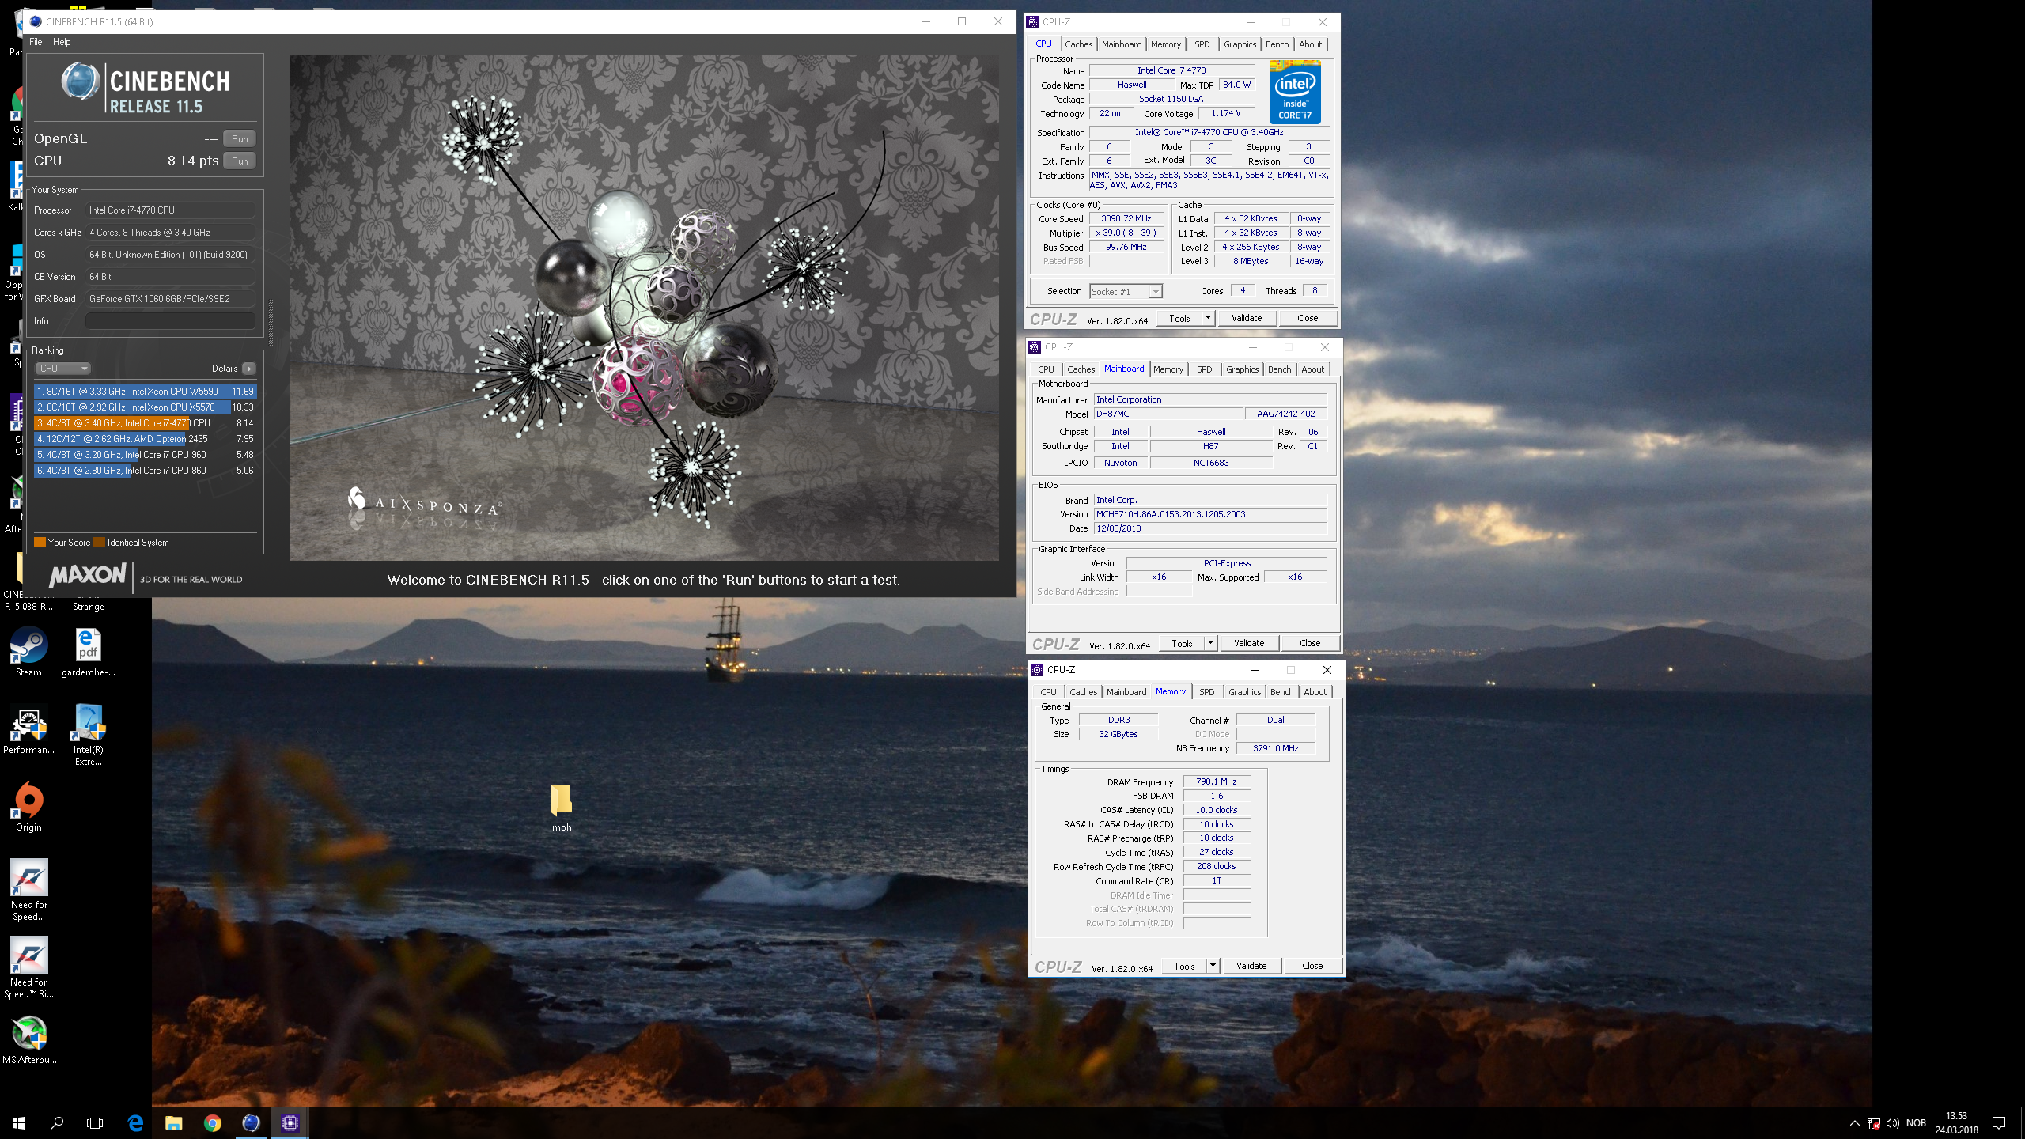
Task: Open the Origin desktop shortcut
Action: (x=28, y=807)
